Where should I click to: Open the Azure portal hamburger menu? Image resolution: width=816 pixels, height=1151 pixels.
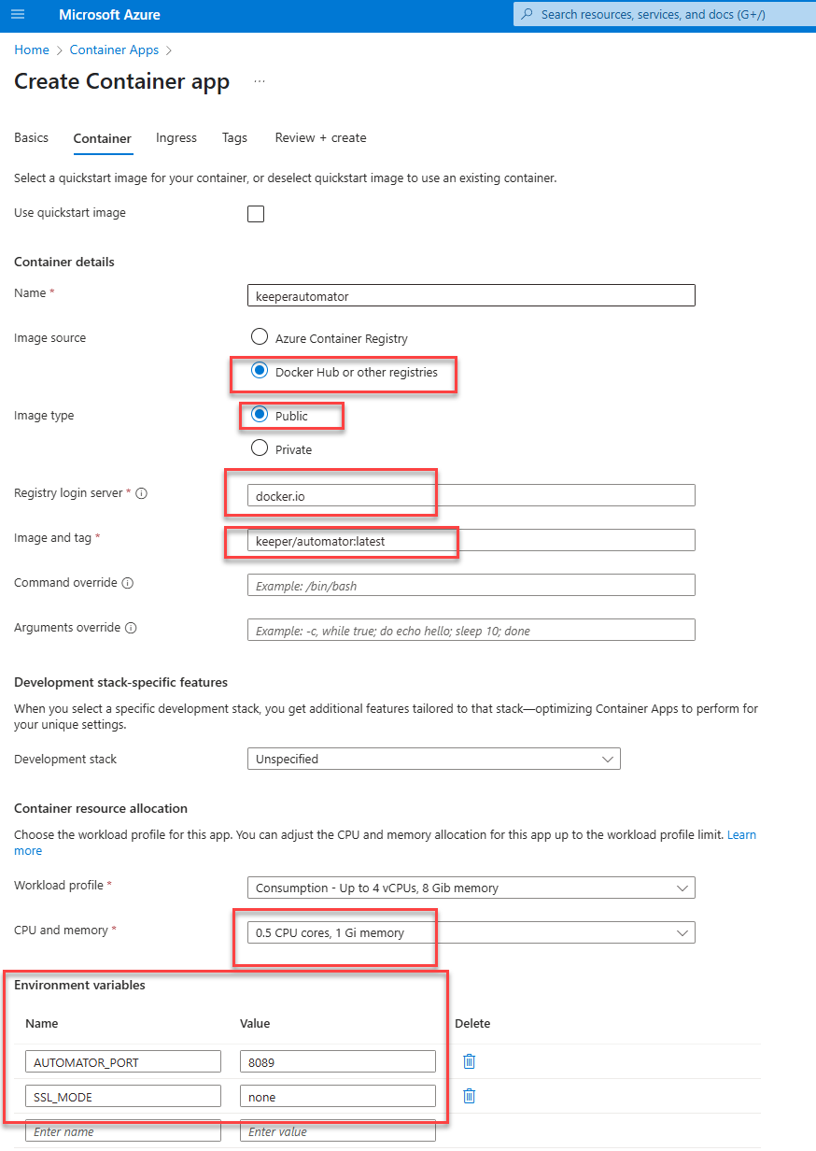(x=18, y=15)
